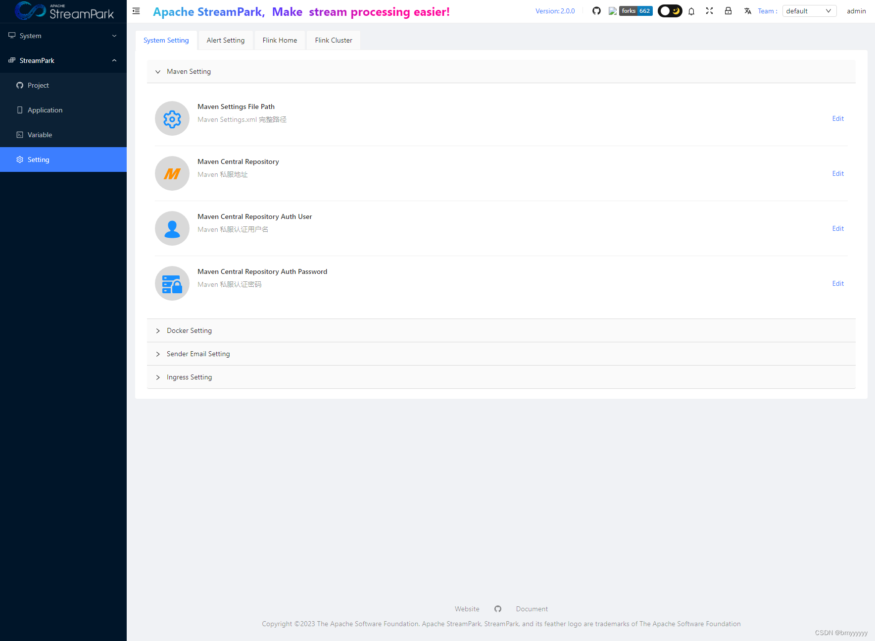Image resolution: width=875 pixels, height=641 pixels.
Task: Open the admin user menu
Action: [x=856, y=11]
